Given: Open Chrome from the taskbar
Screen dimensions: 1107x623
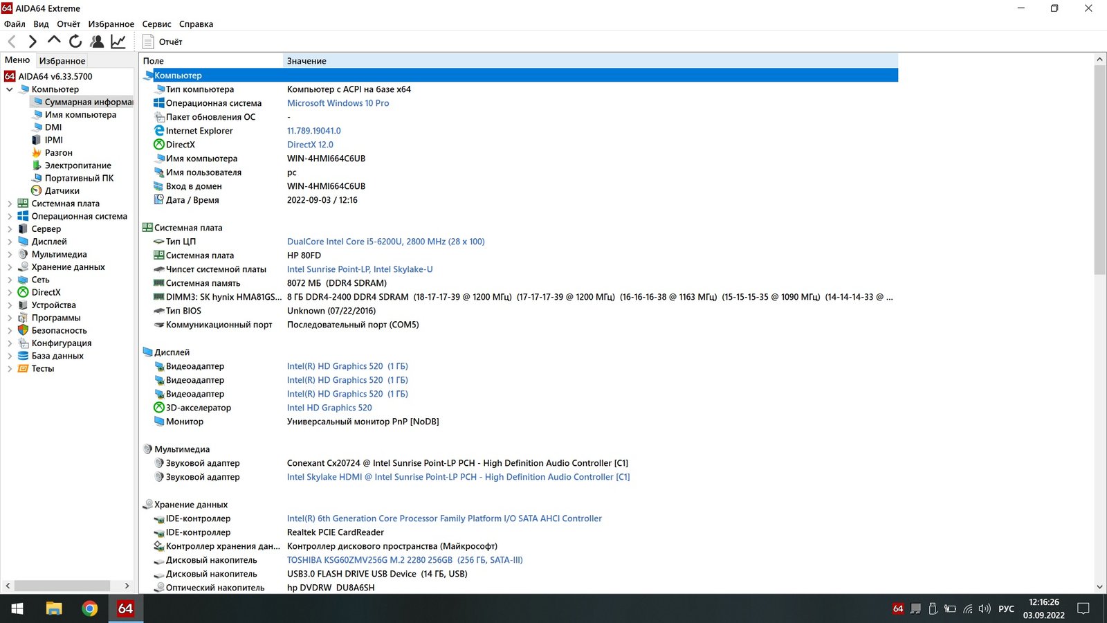Looking at the screenshot, I should tap(89, 608).
